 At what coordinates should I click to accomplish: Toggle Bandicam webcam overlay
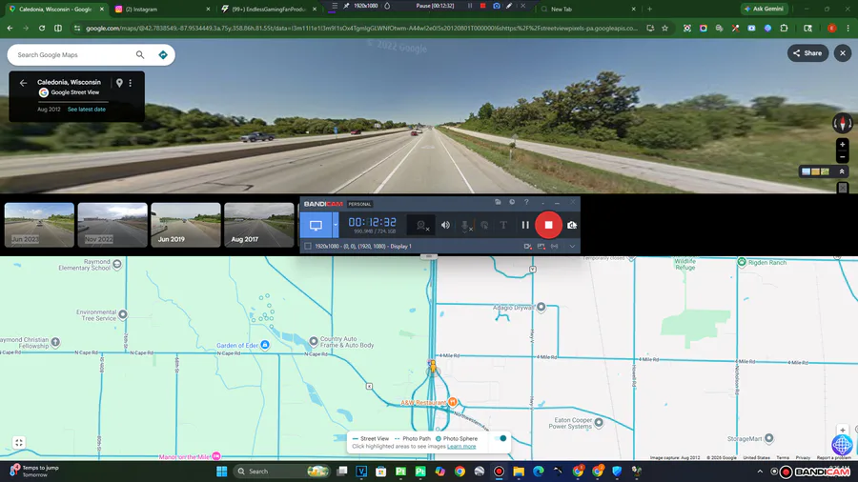(x=421, y=225)
